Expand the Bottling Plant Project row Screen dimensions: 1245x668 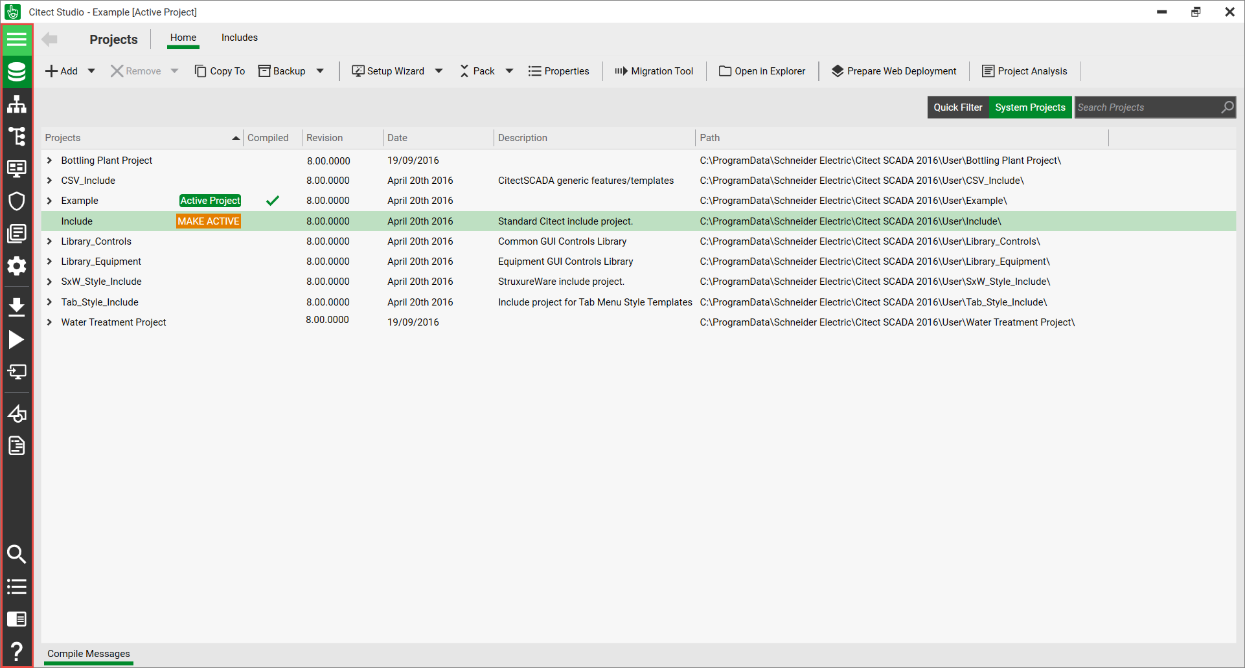(49, 161)
